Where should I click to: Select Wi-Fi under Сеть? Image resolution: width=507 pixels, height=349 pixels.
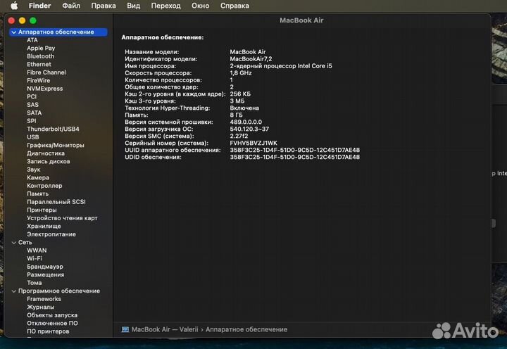coord(35,258)
